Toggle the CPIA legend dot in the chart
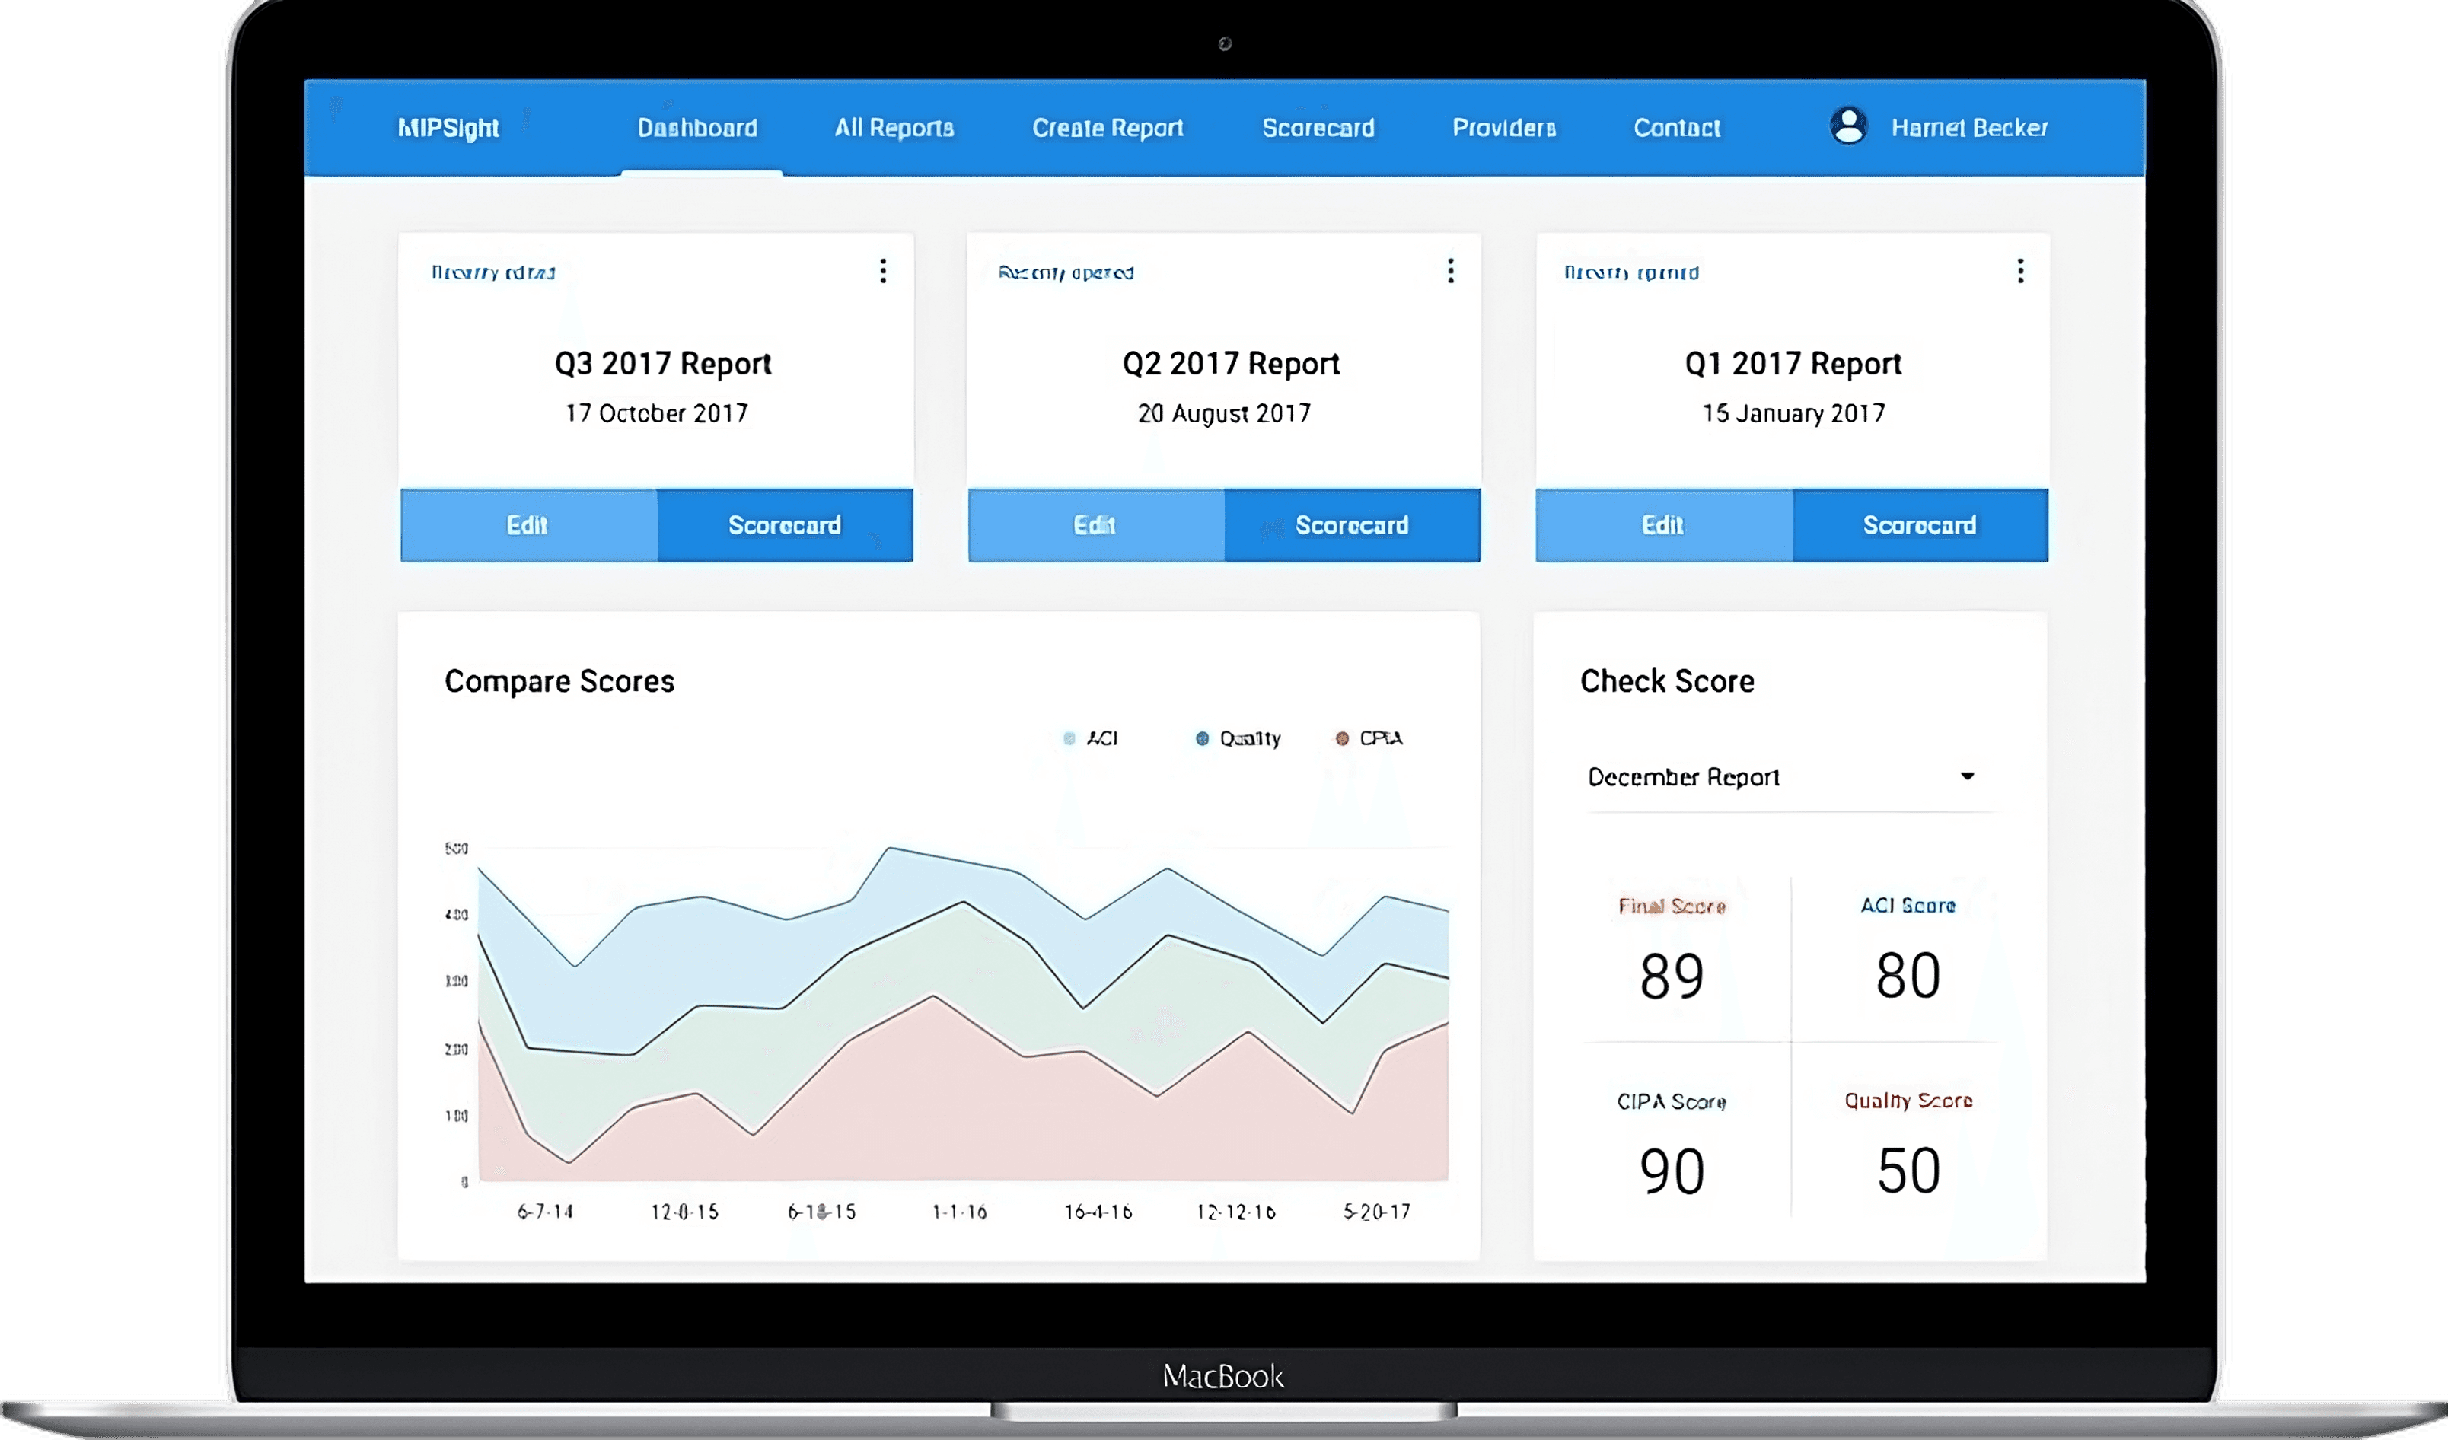The width and height of the screenshot is (2448, 1440). 1341,739
